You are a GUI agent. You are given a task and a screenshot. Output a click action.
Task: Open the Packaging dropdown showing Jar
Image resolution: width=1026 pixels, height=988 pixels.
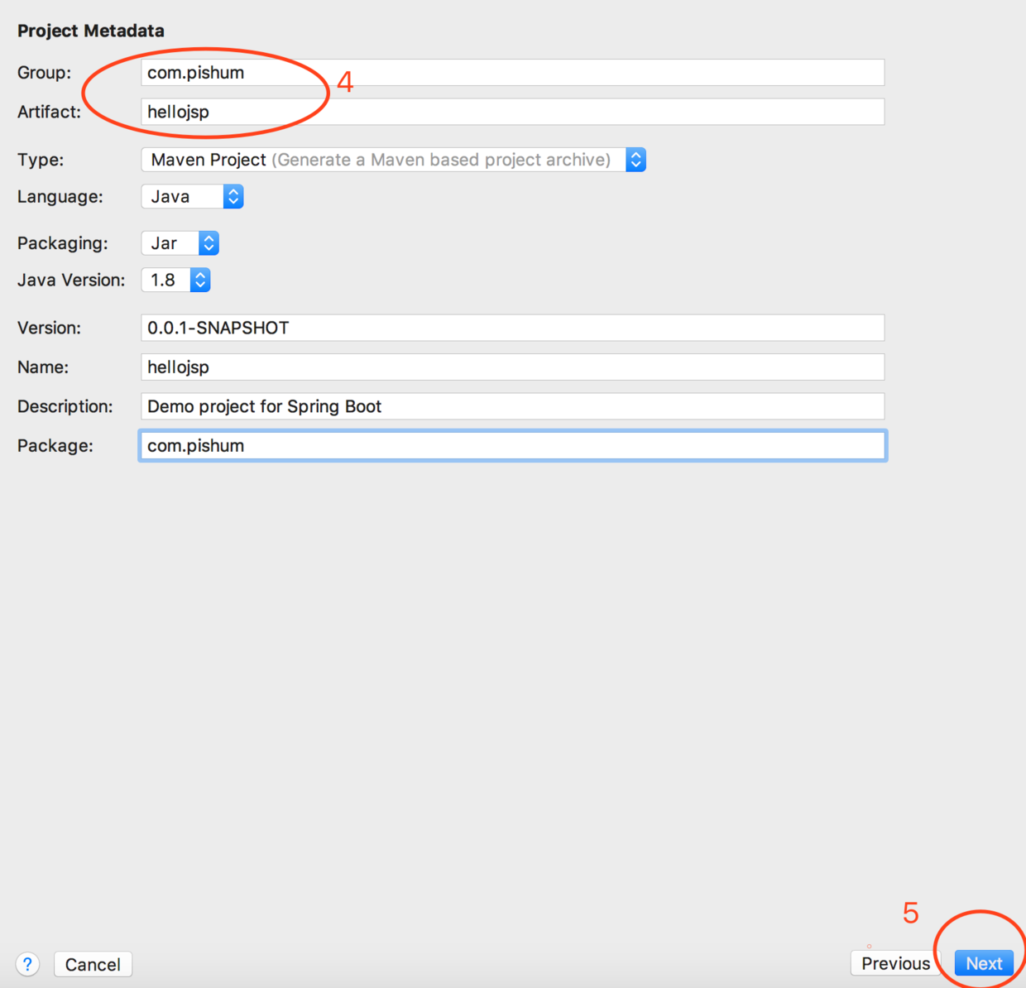point(180,243)
